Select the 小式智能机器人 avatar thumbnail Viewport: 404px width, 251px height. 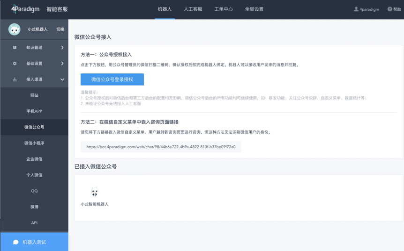pos(95,192)
